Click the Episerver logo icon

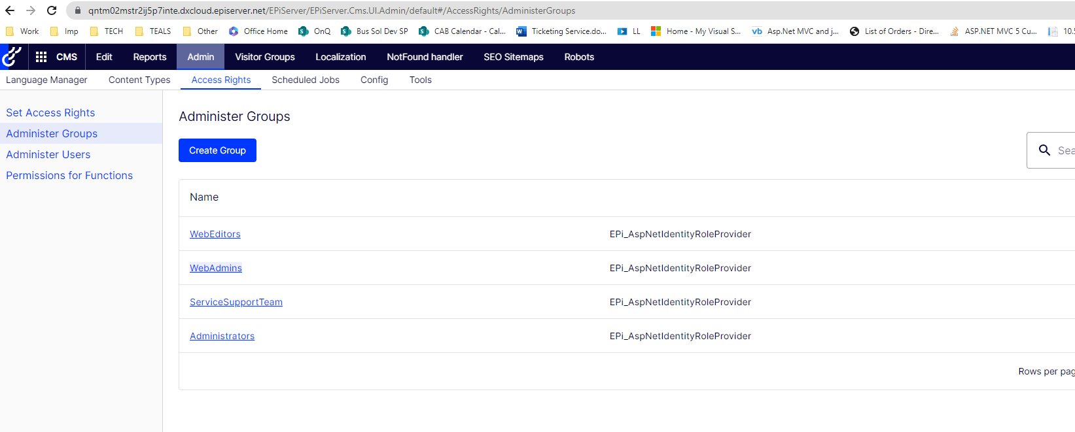coord(12,57)
